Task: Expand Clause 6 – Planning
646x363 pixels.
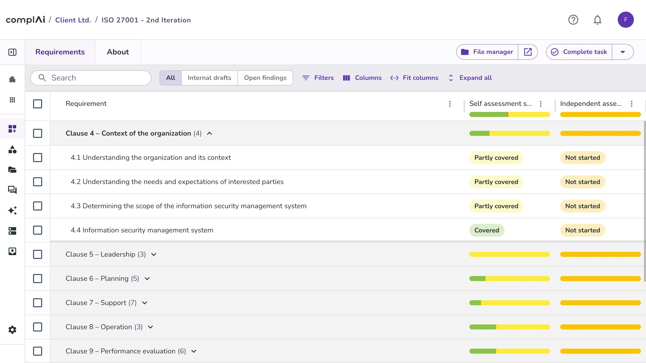Action: 147,279
